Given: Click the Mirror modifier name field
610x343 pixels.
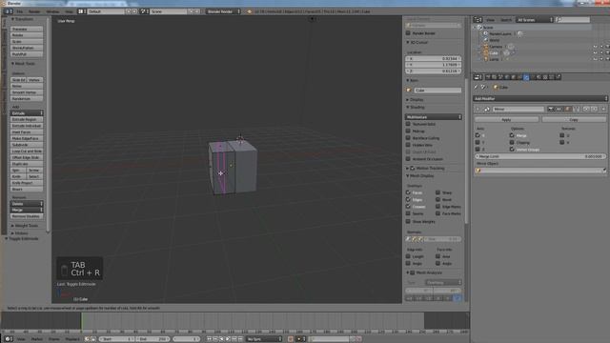Looking at the screenshot, I should coord(518,110).
